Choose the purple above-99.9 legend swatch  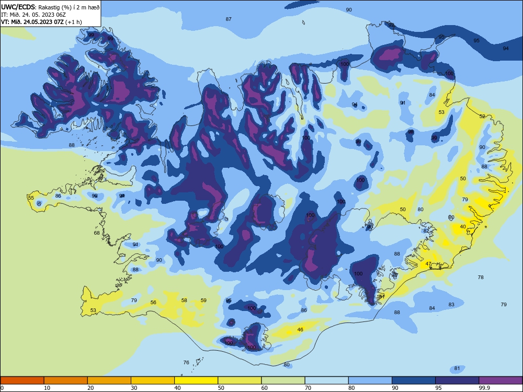coord(501,381)
